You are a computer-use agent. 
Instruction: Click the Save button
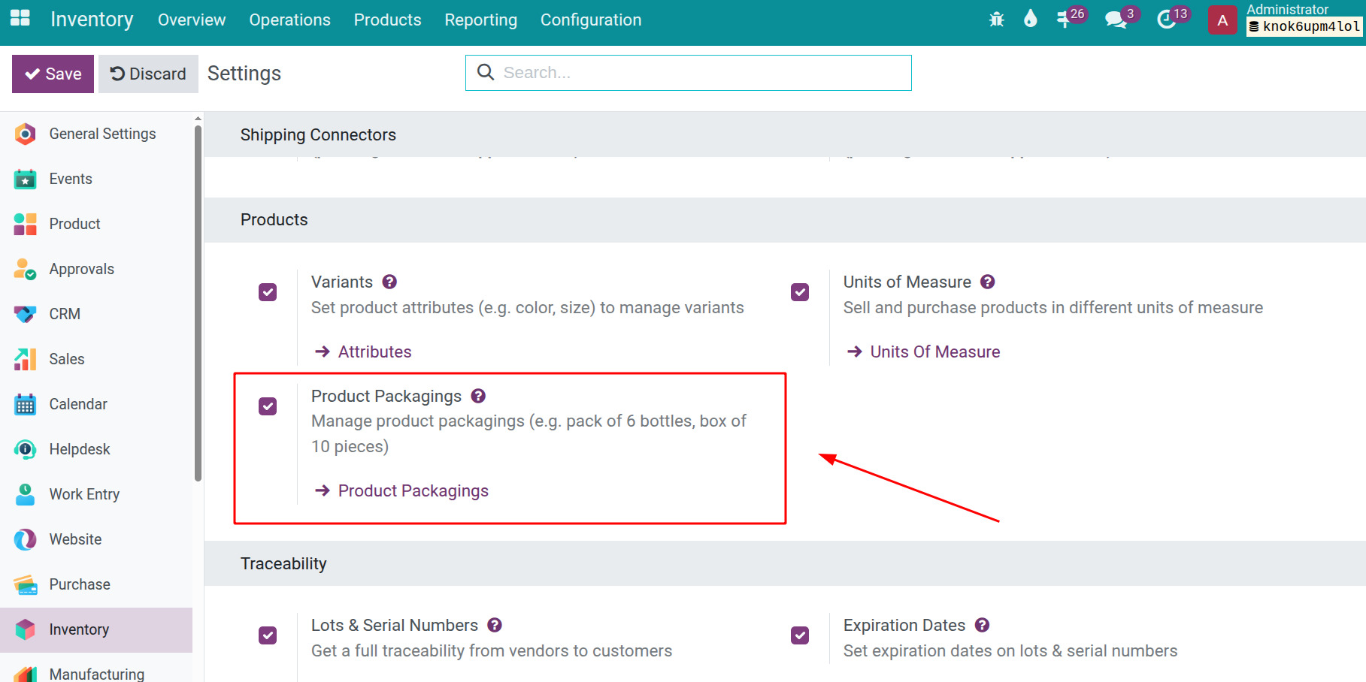[x=52, y=74]
